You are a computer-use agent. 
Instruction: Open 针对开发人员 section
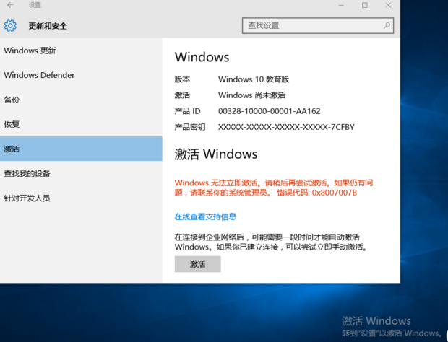coord(81,198)
